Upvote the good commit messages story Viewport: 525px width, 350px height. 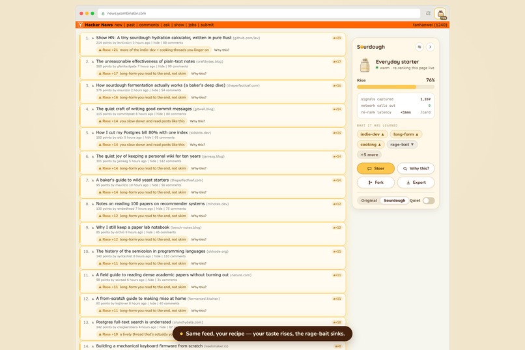(92, 109)
